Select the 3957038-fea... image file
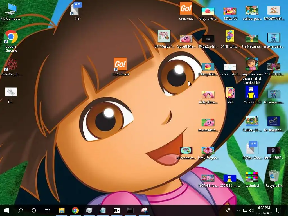The width and height of the screenshot is (288, 216). (208, 181)
